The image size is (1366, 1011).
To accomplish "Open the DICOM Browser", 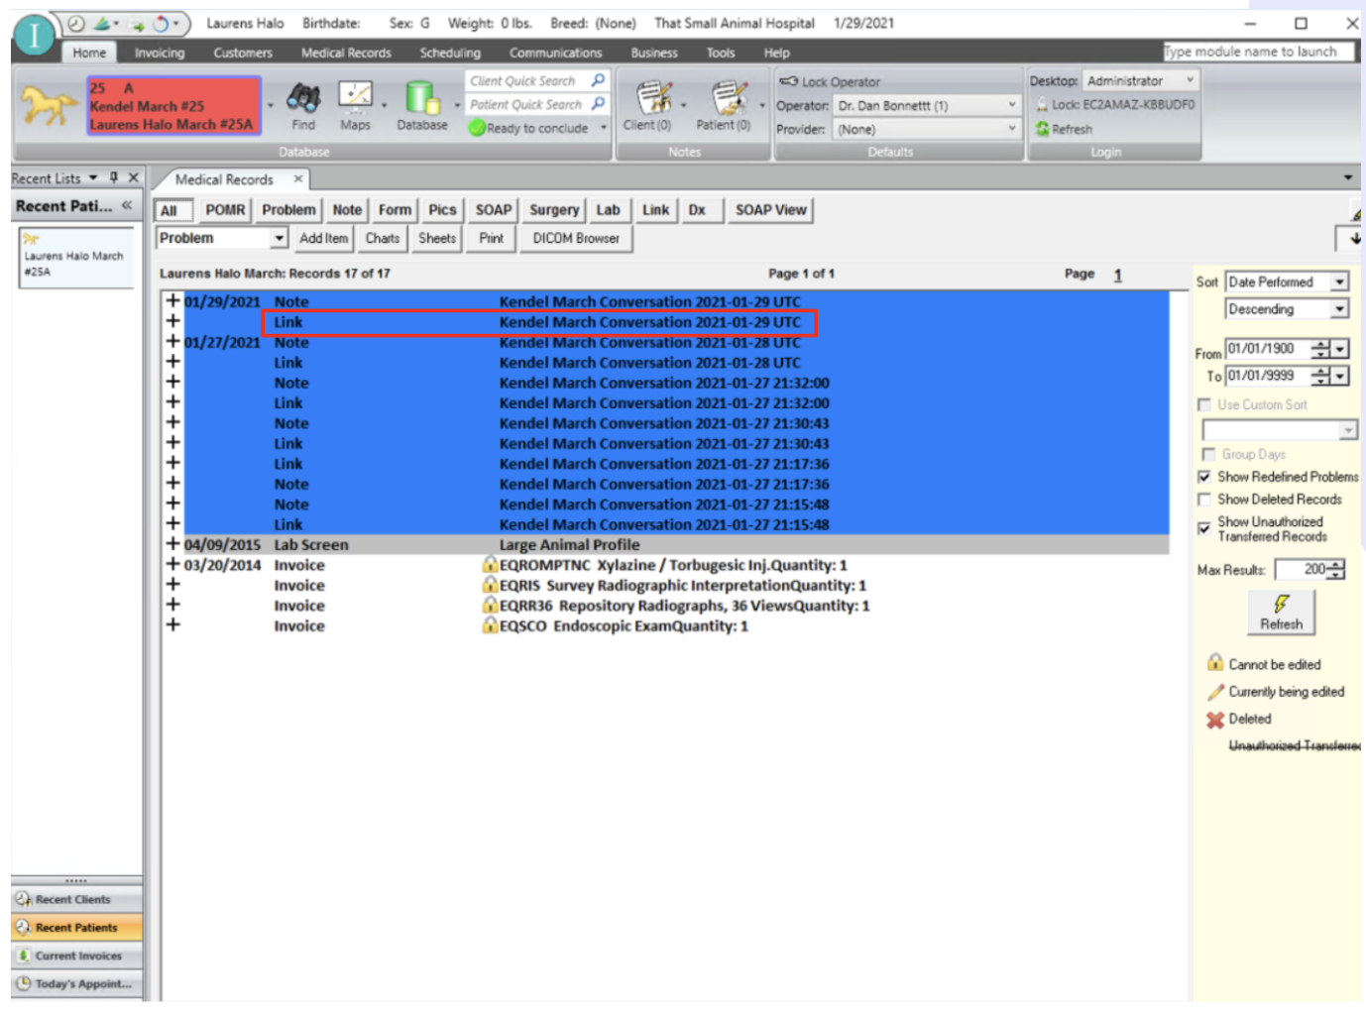I will point(576,238).
